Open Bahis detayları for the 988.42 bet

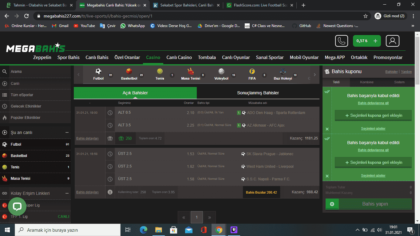coord(87,192)
